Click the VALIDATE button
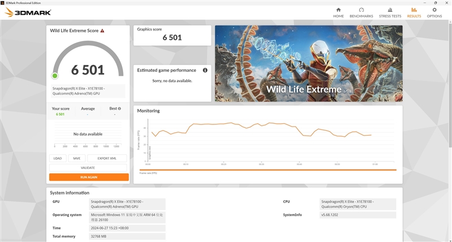This screenshot has height=242, width=452. click(x=88, y=167)
